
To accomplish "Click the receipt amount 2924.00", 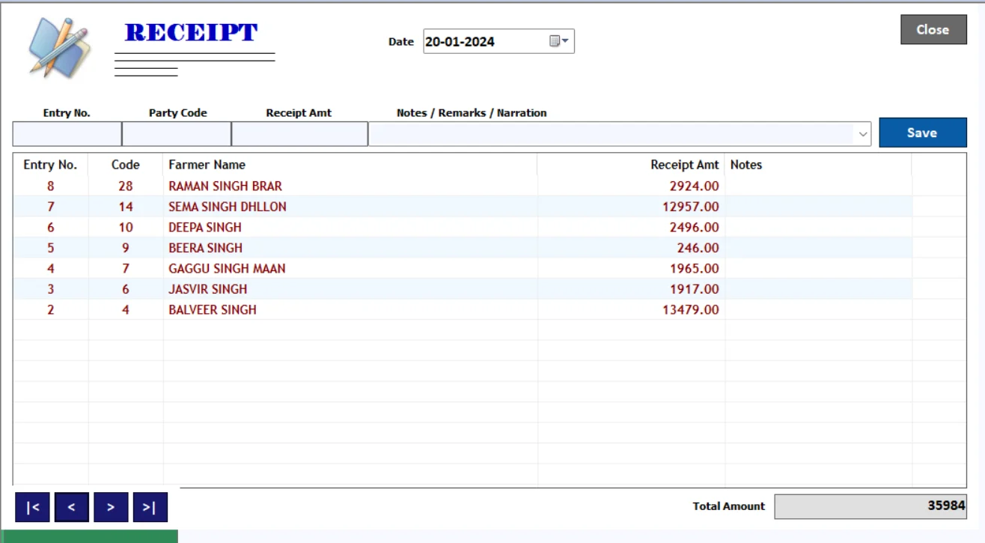I will (695, 186).
